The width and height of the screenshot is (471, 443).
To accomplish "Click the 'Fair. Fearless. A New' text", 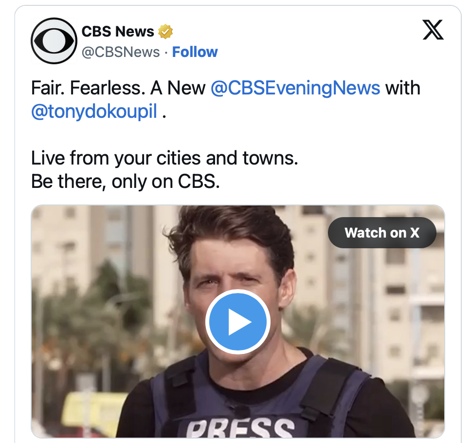I will tap(118, 88).
